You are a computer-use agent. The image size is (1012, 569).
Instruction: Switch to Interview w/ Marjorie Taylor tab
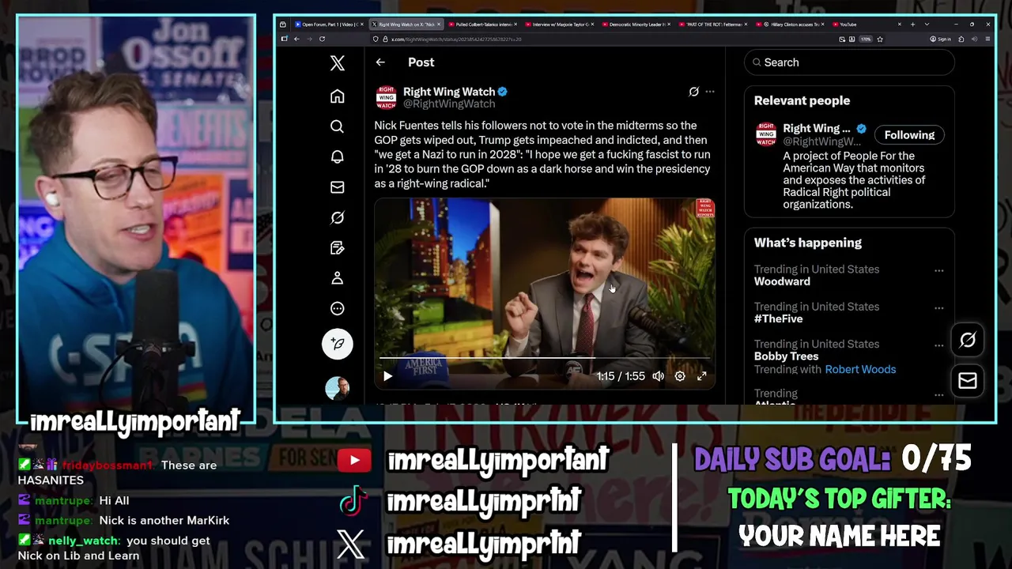[559, 24]
